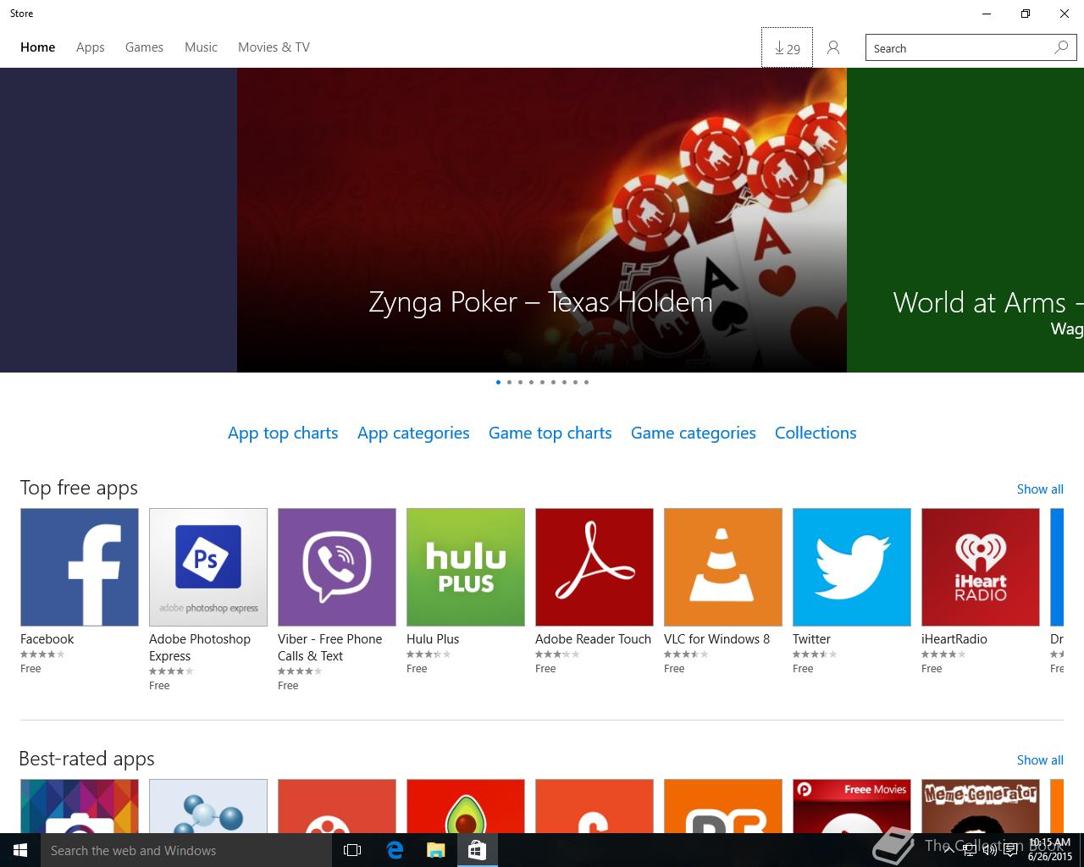The width and height of the screenshot is (1084, 867).
Task: Open the user account icon
Action: [833, 47]
